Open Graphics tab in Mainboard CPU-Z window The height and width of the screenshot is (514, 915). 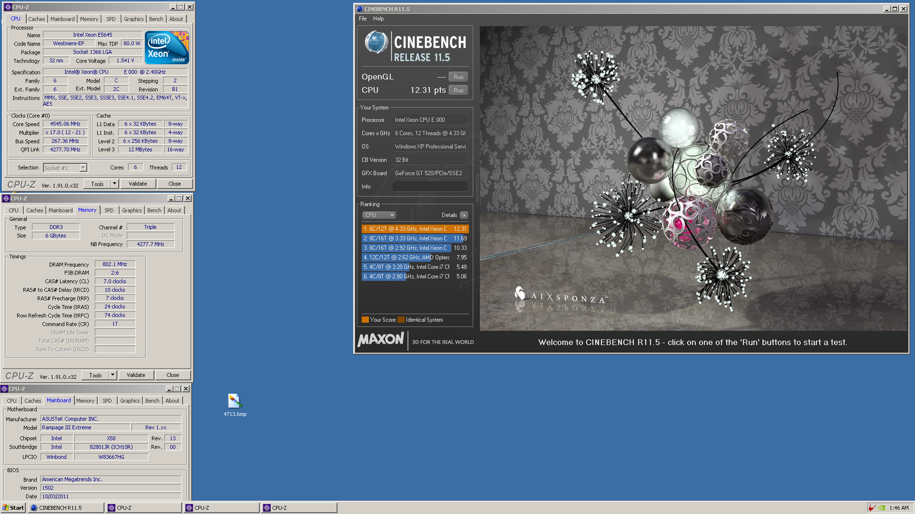click(130, 401)
